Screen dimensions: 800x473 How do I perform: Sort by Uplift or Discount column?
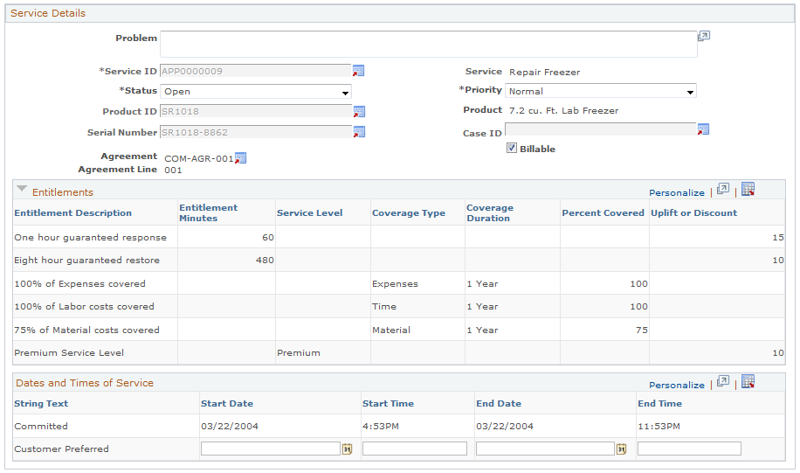point(693,213)
